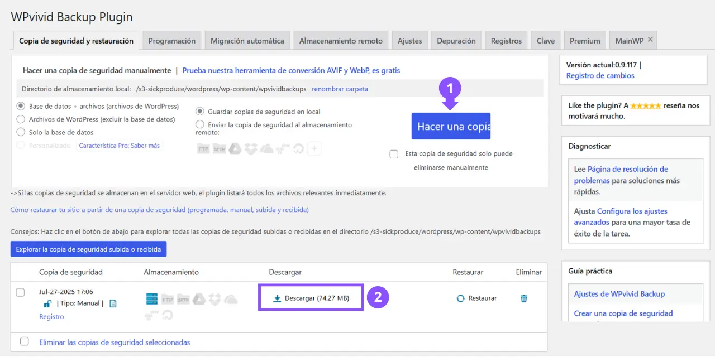Open the renombrar carpeta link
This screenshot has width=715, height=357.
coord(340,89)
